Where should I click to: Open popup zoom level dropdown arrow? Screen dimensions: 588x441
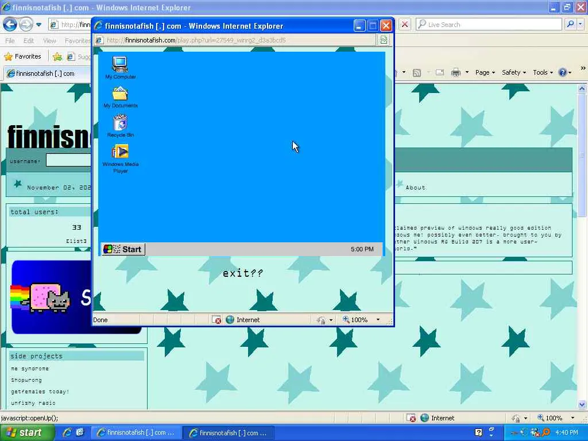point(378,320)
